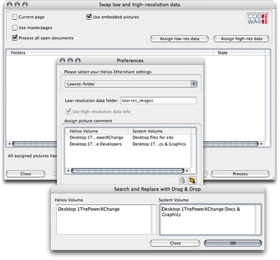Click the OK button in Search and Replace

click(233, 243)
